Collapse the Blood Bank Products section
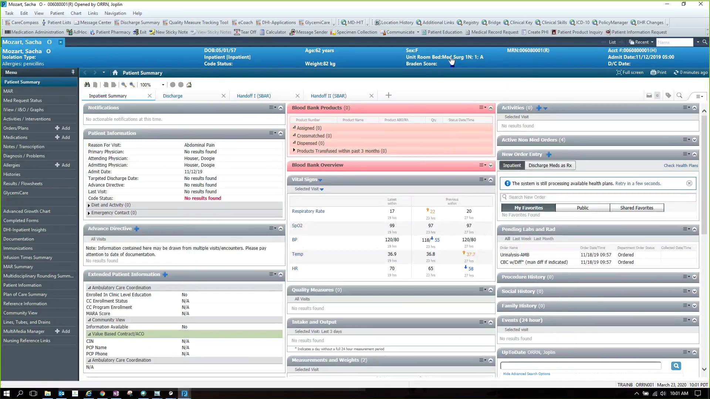The height and width of the screenshot is (399, 710). pos(491,108)
